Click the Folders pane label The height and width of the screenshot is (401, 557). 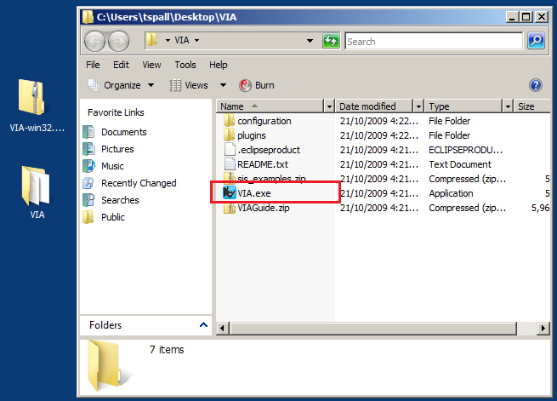105,325
